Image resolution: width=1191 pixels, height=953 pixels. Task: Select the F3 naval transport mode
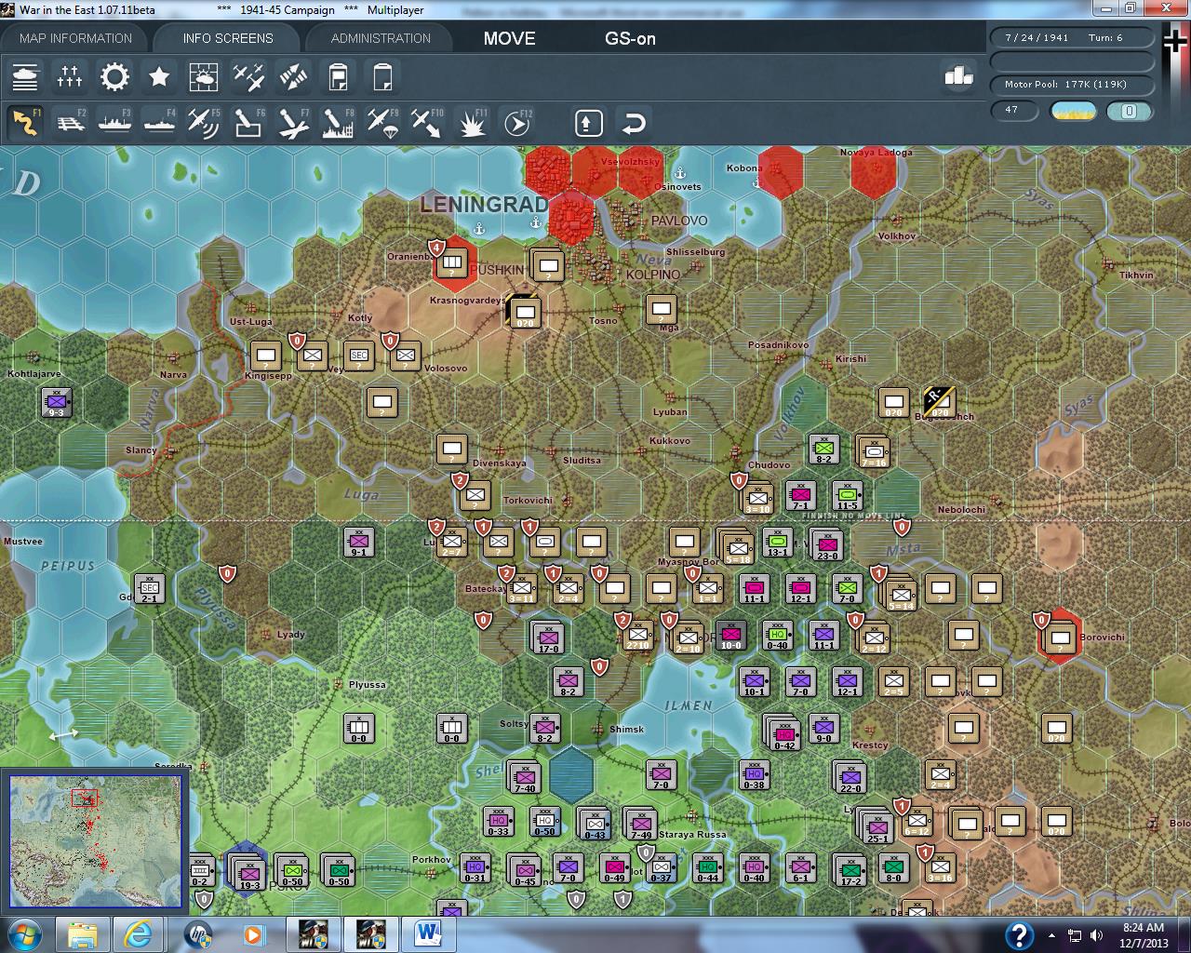click(x=114, y=123)
